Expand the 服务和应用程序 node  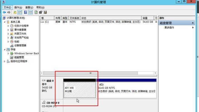coord(4,61)
